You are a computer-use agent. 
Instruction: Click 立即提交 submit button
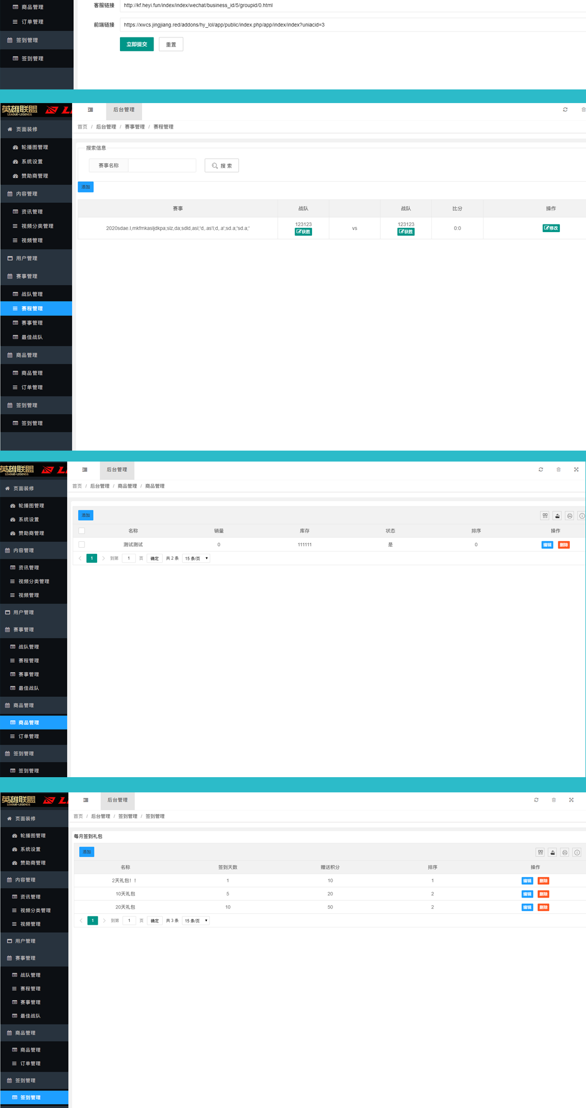(137, 44)
